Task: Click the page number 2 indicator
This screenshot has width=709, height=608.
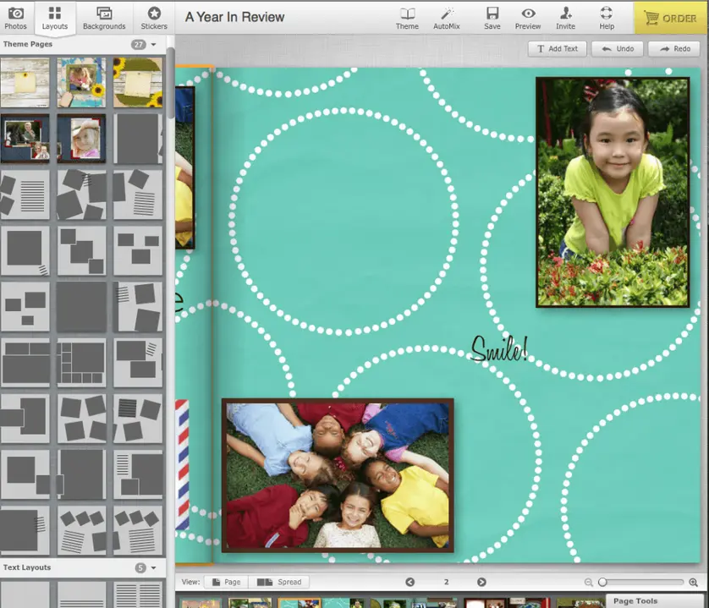Action: pos(446,582)
